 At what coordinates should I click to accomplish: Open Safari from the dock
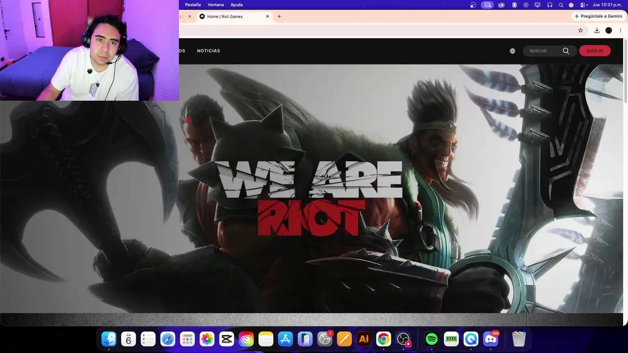168,339
